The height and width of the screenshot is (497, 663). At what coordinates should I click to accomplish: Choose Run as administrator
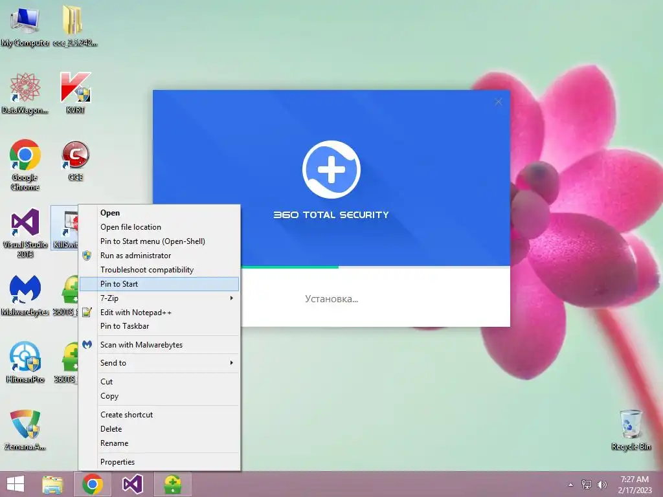pyautogui.click(x=159, y=256)
